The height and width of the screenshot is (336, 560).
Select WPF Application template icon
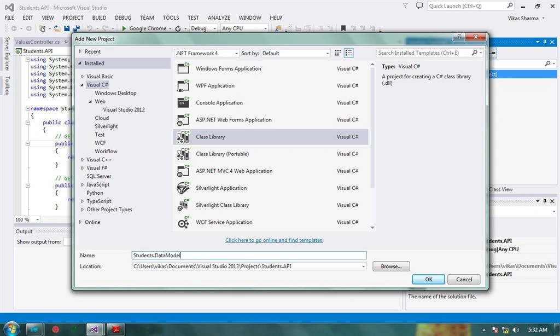coord(183,85)
